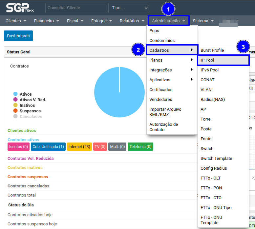Click the blue contracts pie chart

tap(119, 92)
